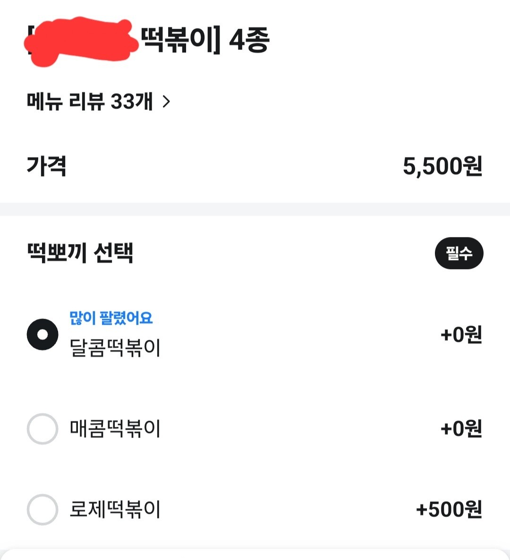Viewport: 510px width, 560px height.
Task: Tap the gray divider below the price
Action: pyautogui.click(x=255, y=209)
